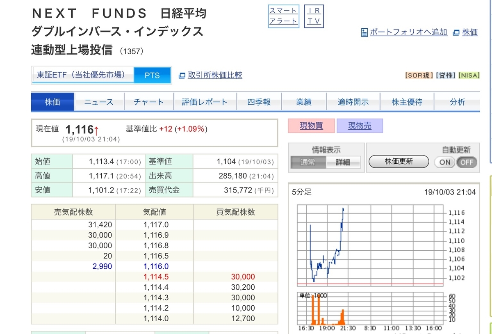Click the portfolio add icon
The width and height of the screenshot is (492, 334).
pos(364,32)
